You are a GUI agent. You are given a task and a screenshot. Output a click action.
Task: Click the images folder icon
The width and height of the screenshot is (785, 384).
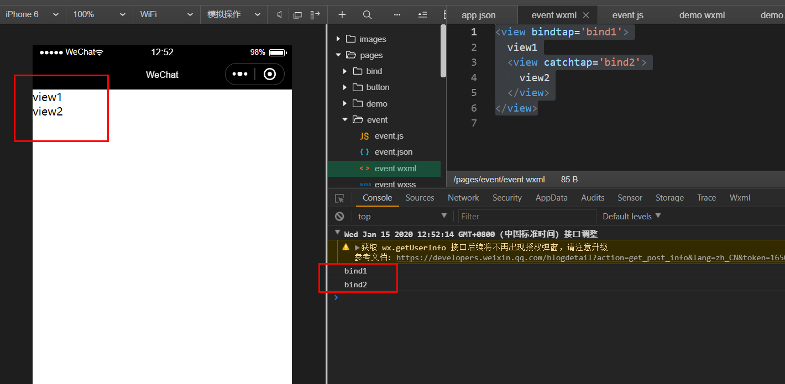[x=350, y=39]
